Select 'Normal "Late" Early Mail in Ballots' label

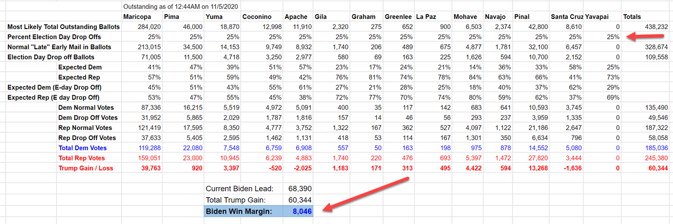click(61, 47)
